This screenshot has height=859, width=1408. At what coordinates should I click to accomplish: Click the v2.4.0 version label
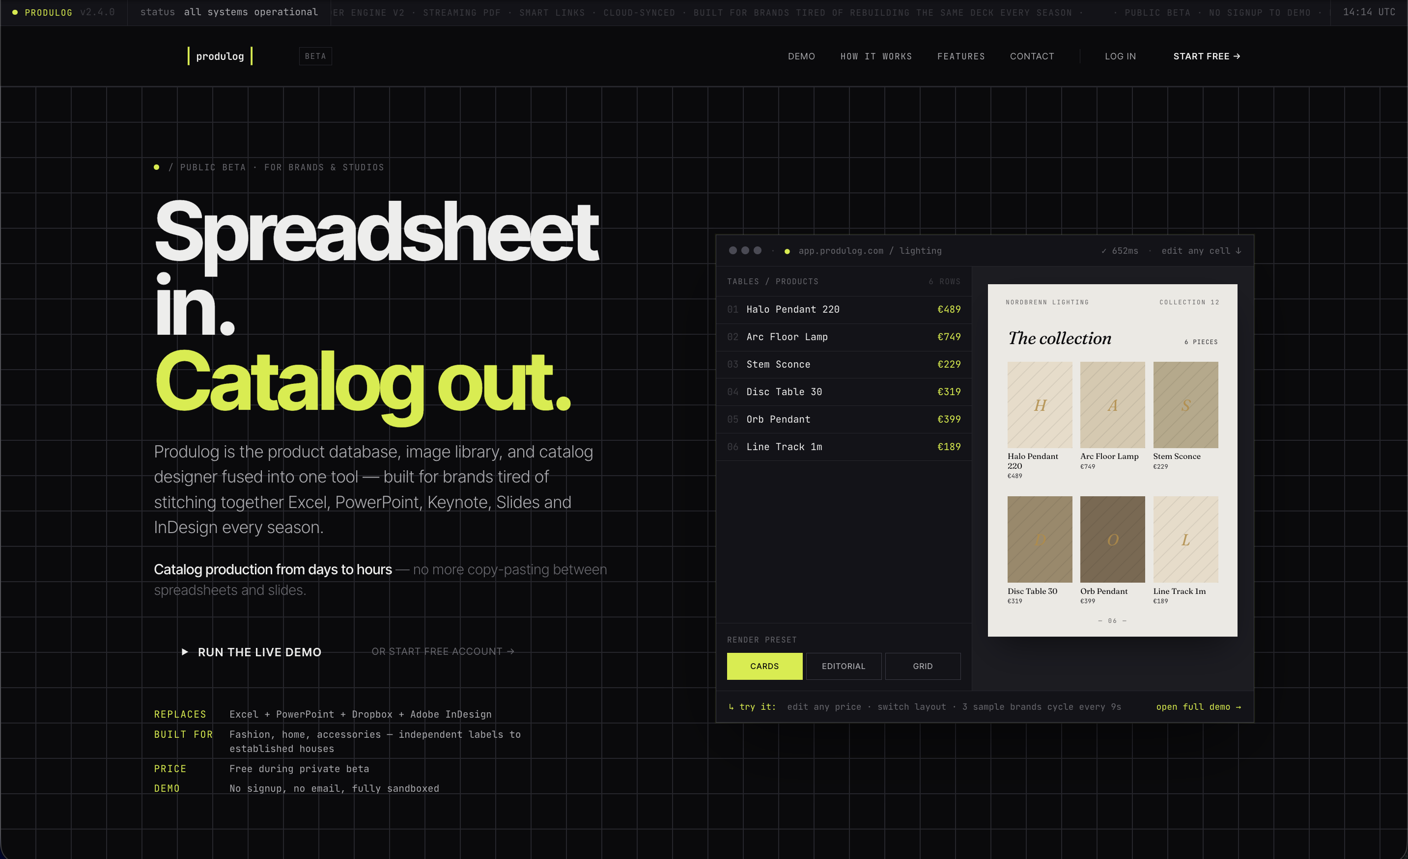(97, 12)
